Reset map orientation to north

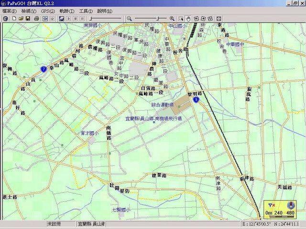210,19
